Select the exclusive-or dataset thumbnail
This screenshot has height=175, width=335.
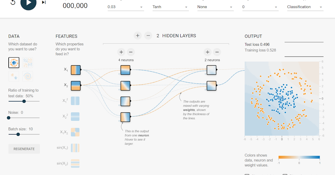pyautogui.click(x=28, y=62)
